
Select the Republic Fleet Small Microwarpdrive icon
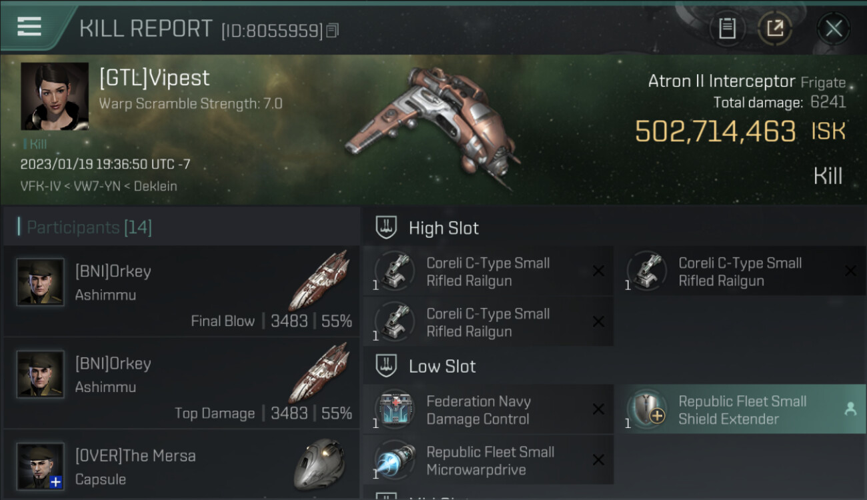tap(395, 460)
